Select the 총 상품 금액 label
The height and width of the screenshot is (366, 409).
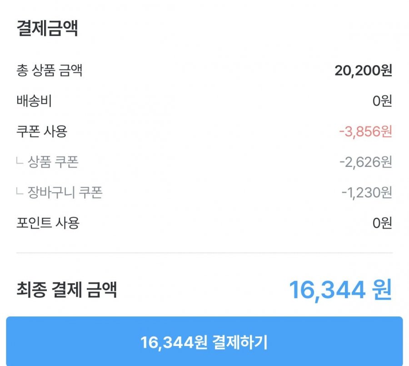(x=50, y=70)
